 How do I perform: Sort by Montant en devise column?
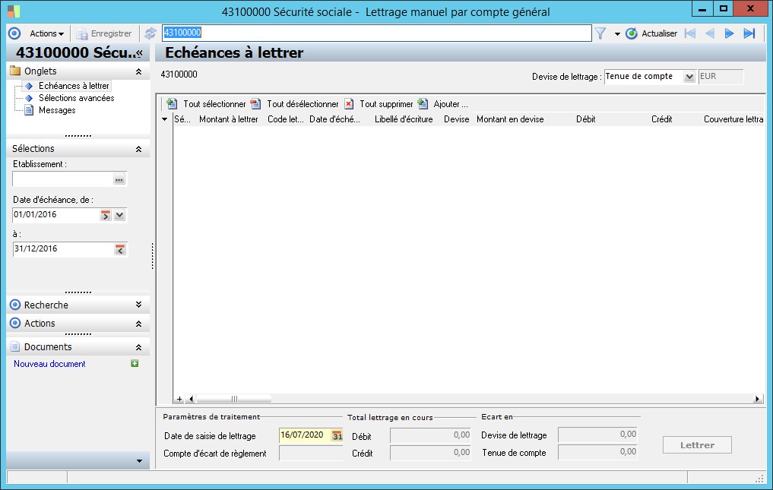coord(510,119)
